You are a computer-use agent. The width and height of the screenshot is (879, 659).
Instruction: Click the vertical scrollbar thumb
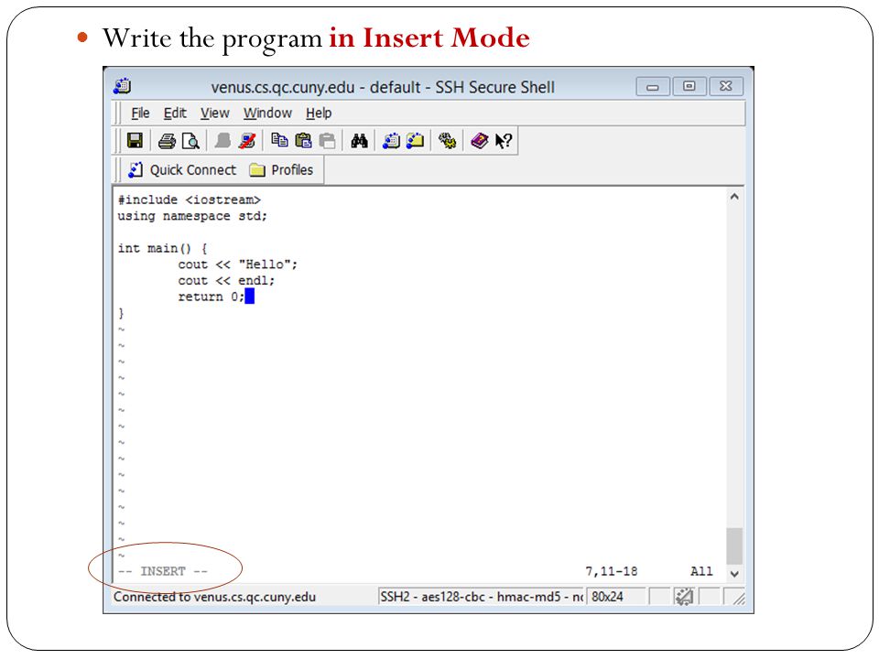(x=734, y=546)
